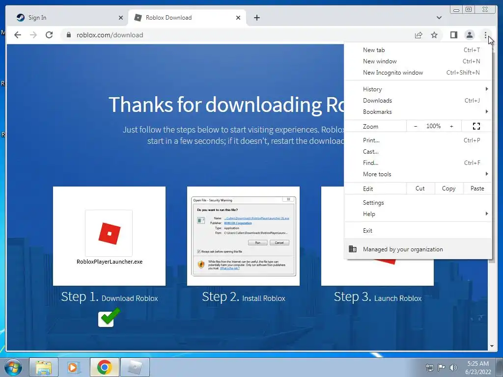Open the Action Center flag icon
The image size is (503, 377).
[442, 368]
